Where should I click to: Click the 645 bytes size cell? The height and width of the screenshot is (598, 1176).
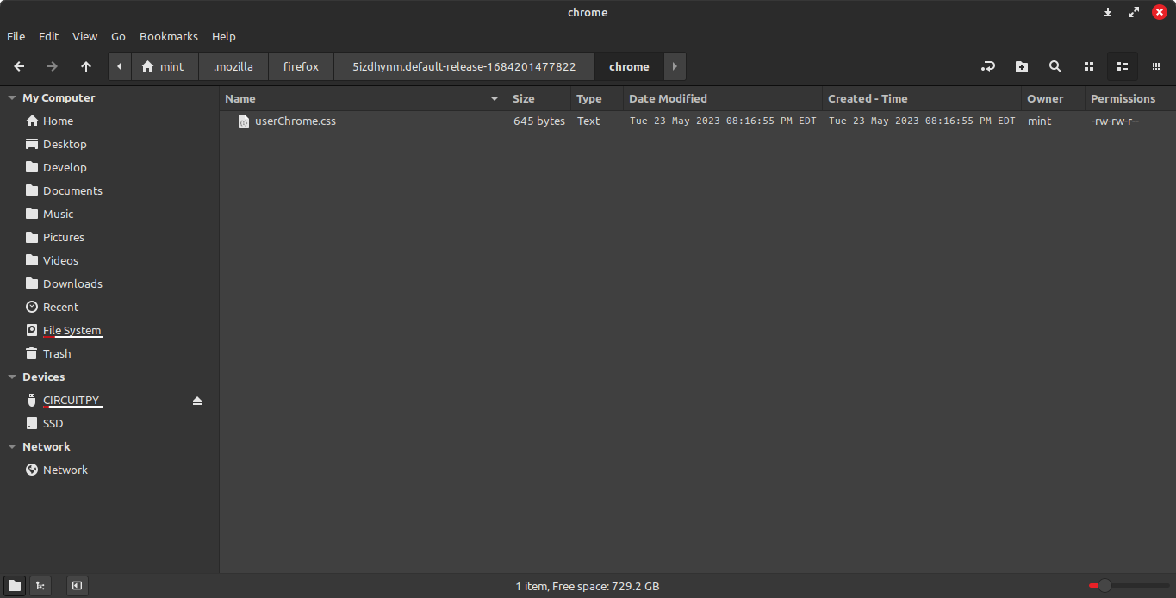539,121
